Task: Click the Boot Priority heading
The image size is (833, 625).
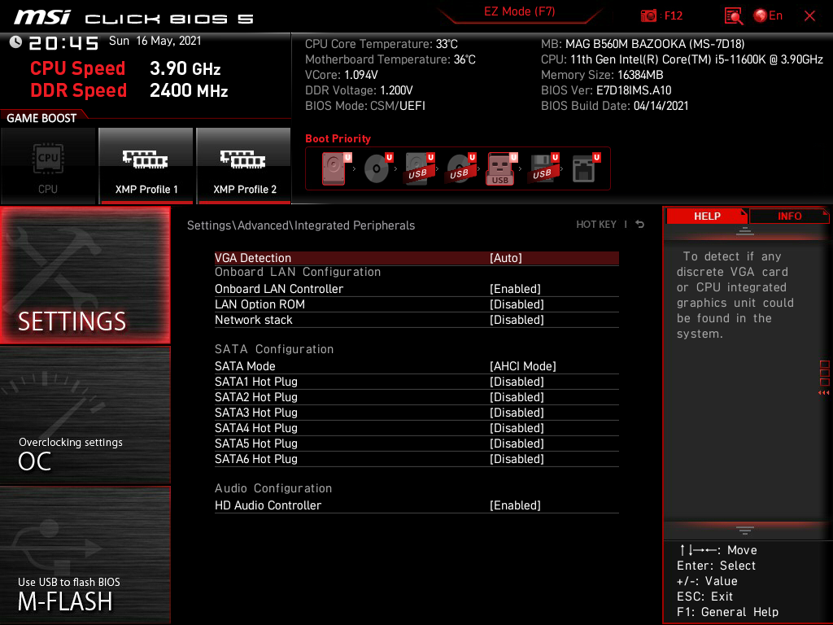Action: [x=338, y=138]
